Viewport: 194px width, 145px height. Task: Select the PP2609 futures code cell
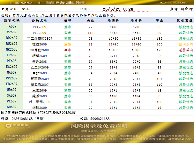click(11, 78)
